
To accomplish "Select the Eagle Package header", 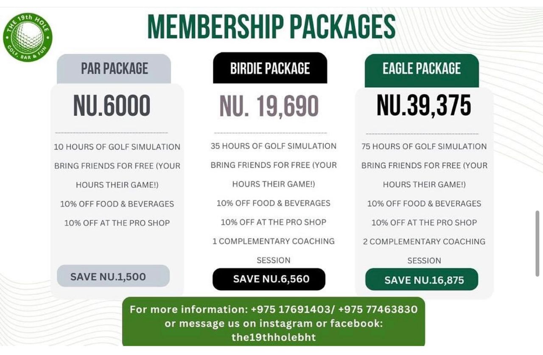I will (x=422, y=69).
